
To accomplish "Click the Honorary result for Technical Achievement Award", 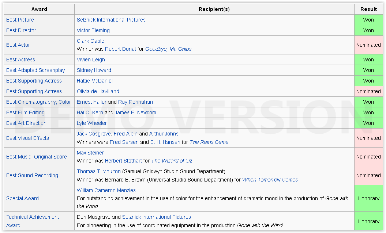I will (x=368, y=221).
